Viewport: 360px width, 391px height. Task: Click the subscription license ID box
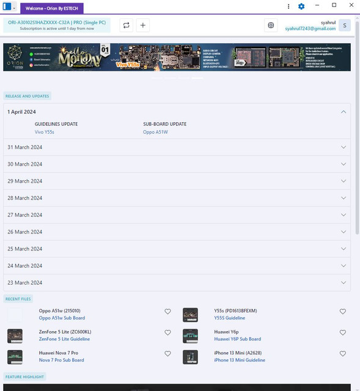click(x=57, y=25)
